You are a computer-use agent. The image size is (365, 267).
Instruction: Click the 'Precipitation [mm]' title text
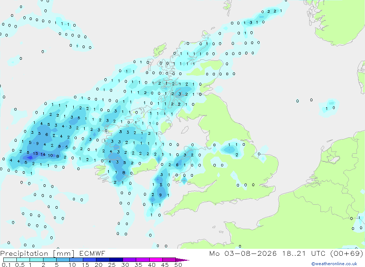point(37,254)
